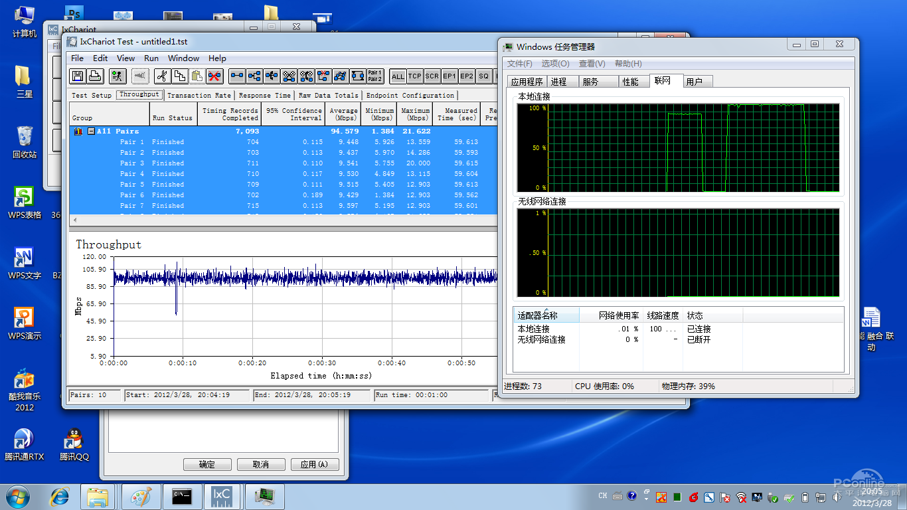The image size is (907, 510).
Task: Open 酷我音乐 2012 desktop icon
Action: tap(25, 390)
